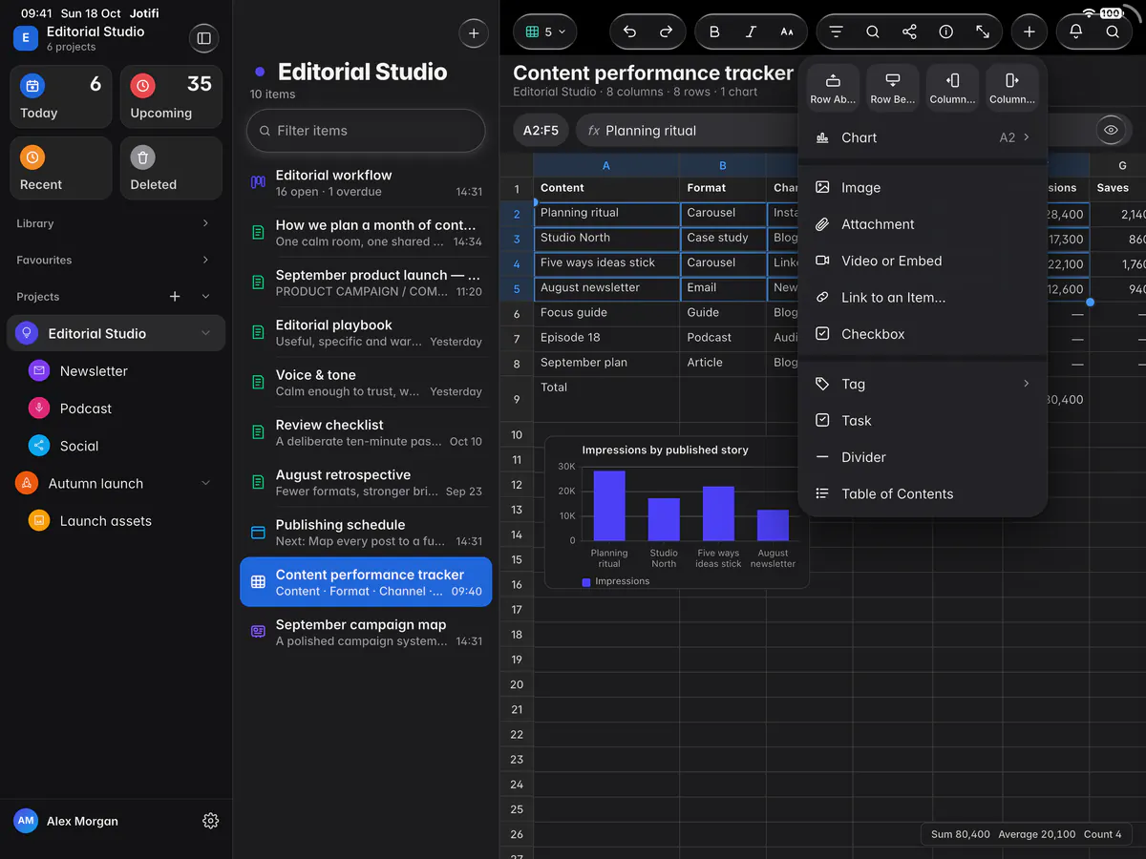Screen dimensions: 1146x859
Task: Select column A header
Action: 605,165
